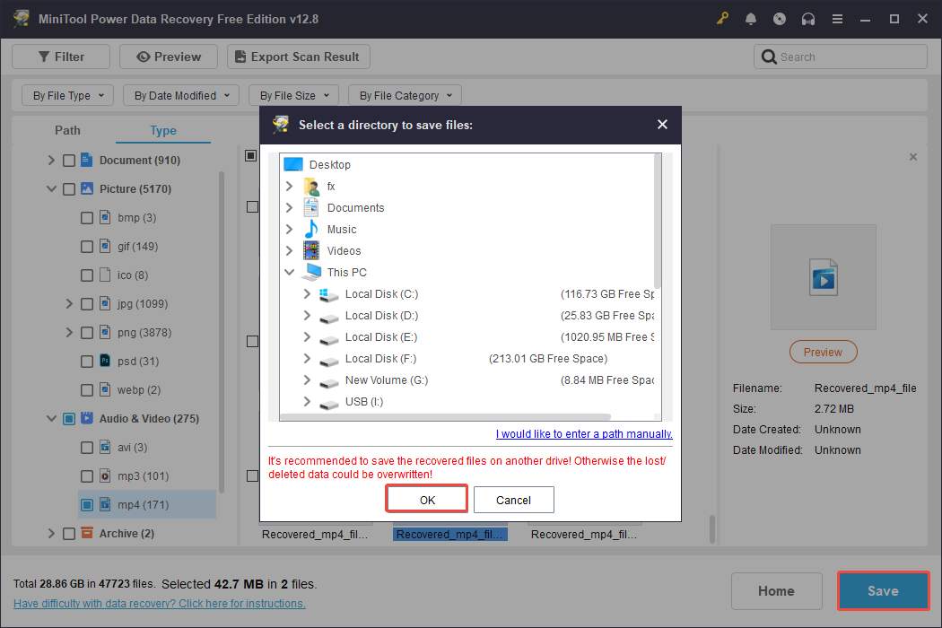Open the enter path manually link
This screenshot has height=628, width=942.
[583, 433]
